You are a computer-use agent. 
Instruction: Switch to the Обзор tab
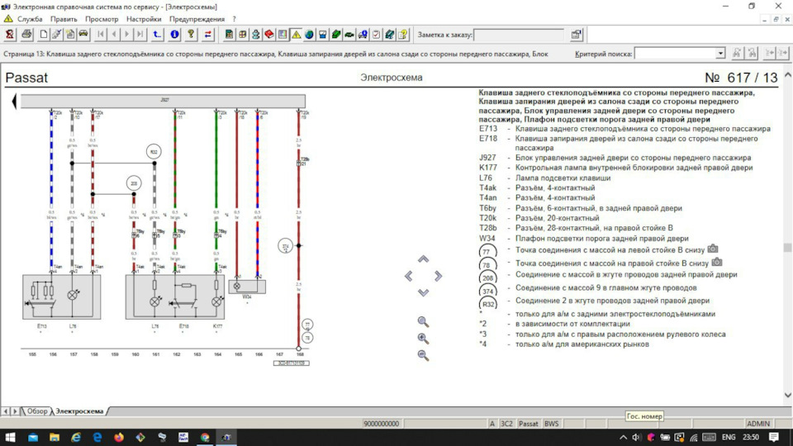(37, 411)
